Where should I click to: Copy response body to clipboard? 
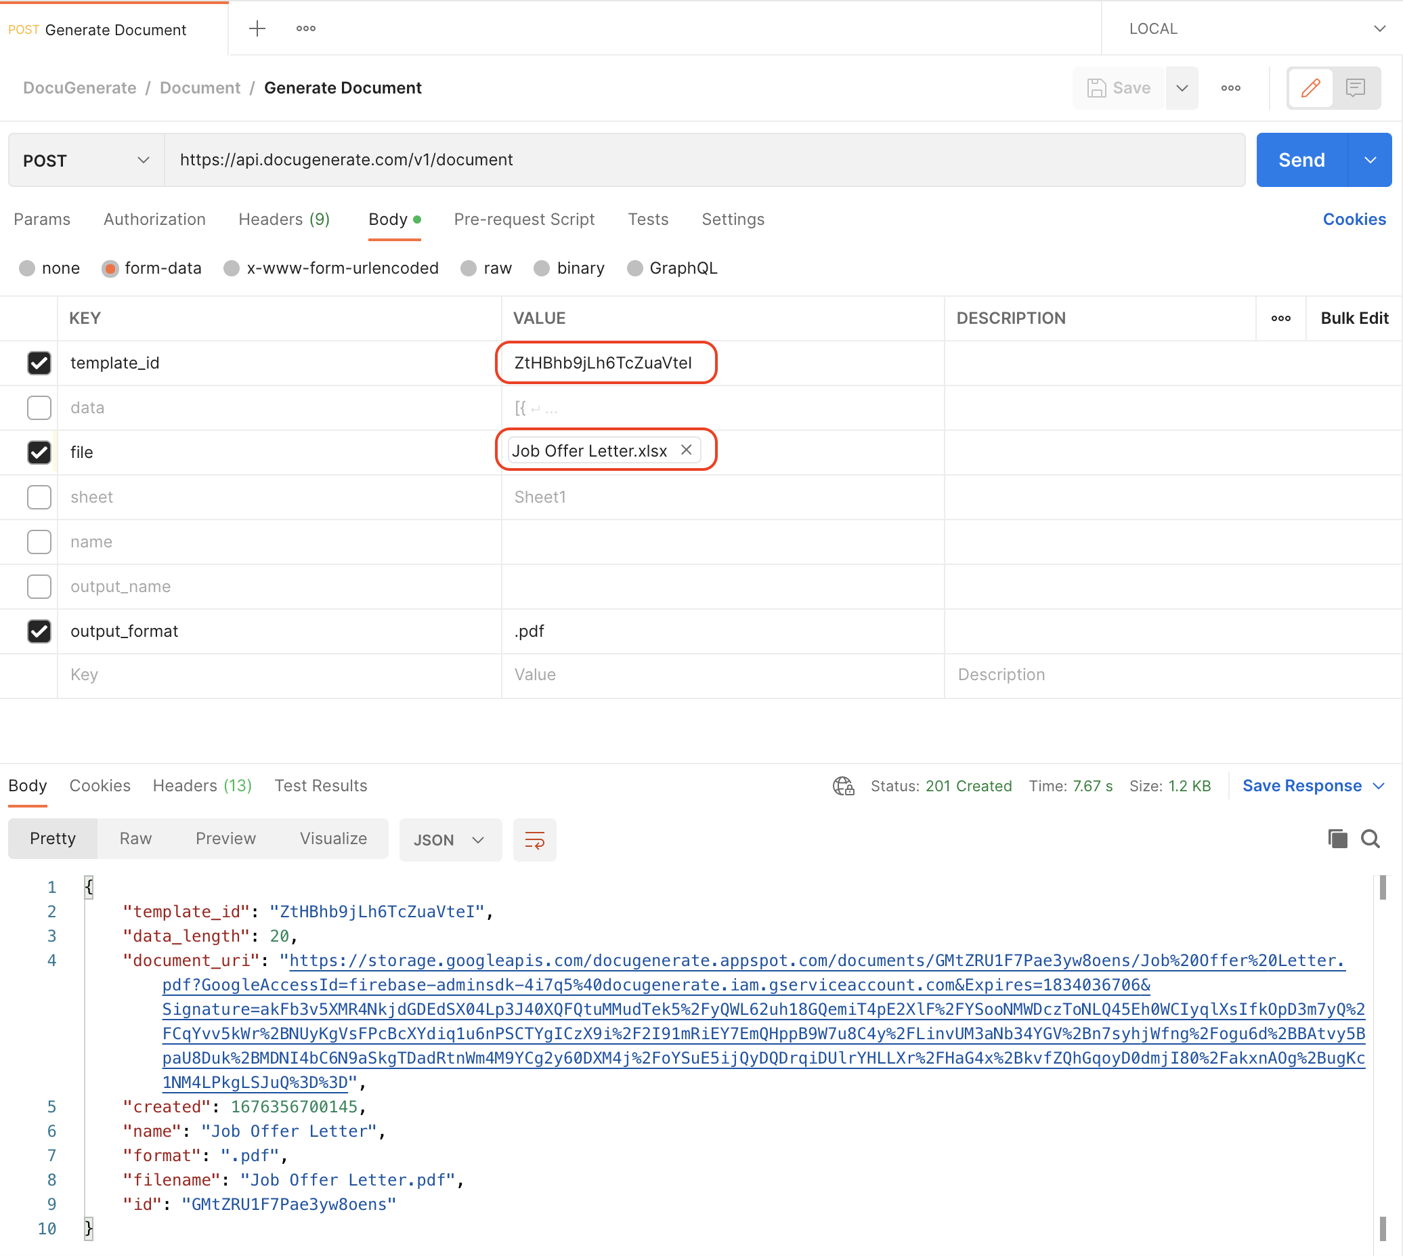(1337, 839)
